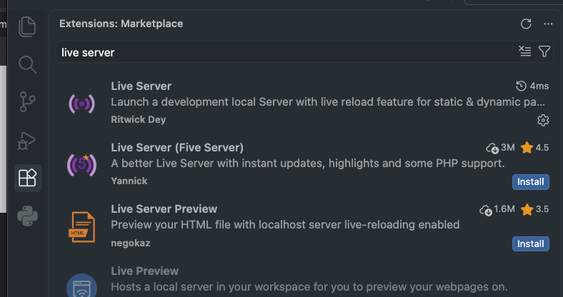Open the Source Control view
This screenshot has height=297, width=563.
click(x=27, y=102)
